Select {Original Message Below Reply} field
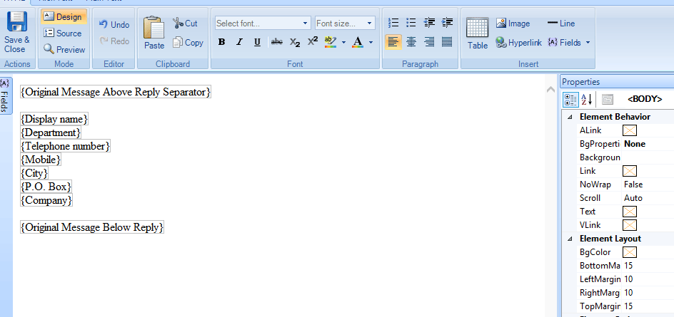Screen dimensions: 674x317 click(x=92, y=227)
